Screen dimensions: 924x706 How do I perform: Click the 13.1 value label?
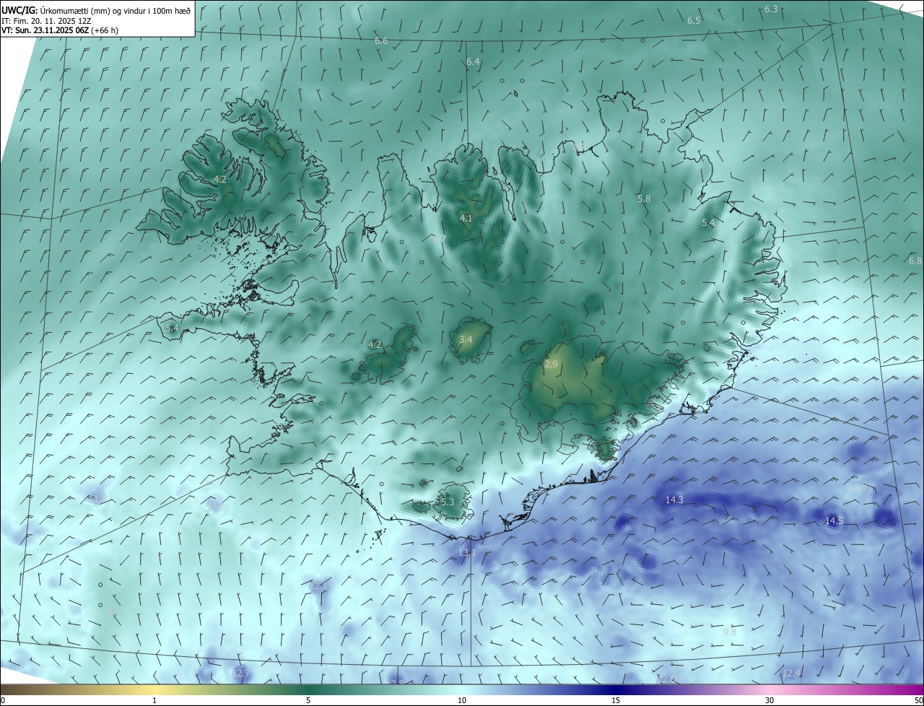pyautogui.click(x=467, y=552)
